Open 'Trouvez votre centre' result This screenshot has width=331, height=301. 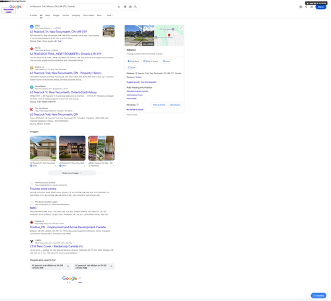[x=43, y=189]
